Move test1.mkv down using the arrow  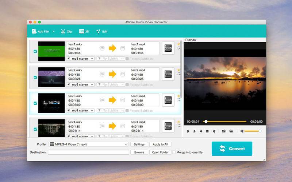point(178,49)
